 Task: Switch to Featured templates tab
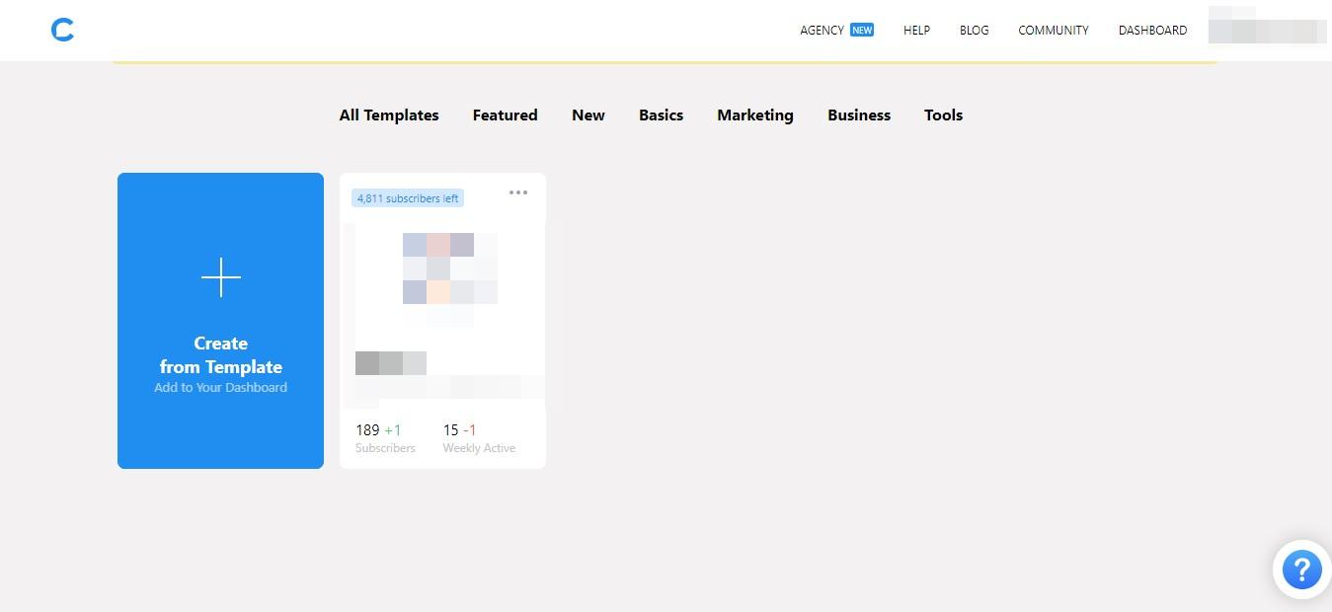tap(505, 115)
